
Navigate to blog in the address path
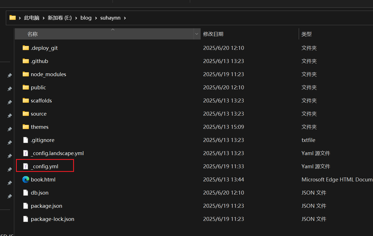point(86,18)
